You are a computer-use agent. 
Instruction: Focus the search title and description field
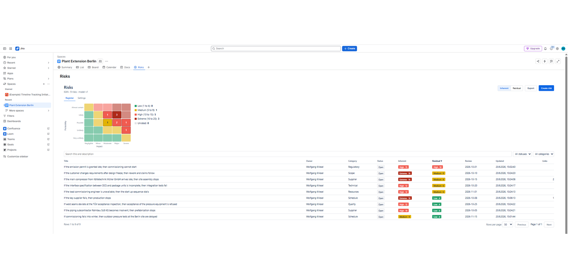(x=287, y=154)
